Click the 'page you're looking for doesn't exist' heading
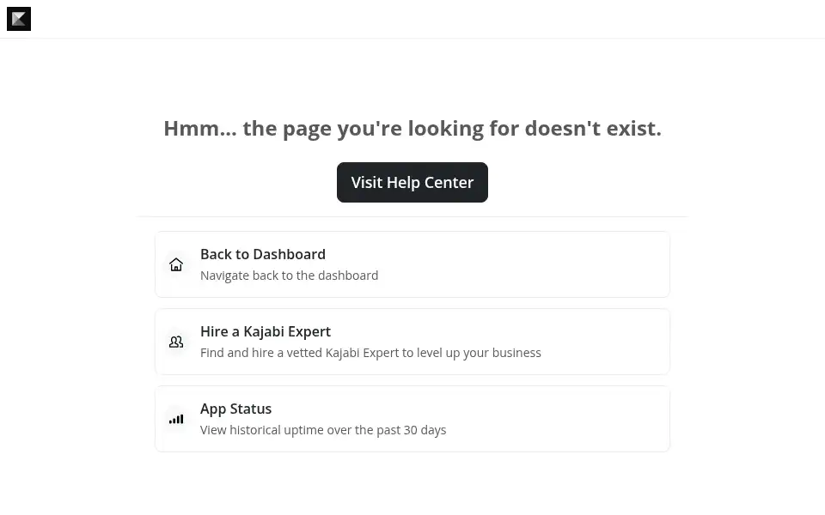 pos(412,128)
